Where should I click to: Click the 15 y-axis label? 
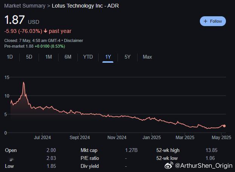(7, 77)
